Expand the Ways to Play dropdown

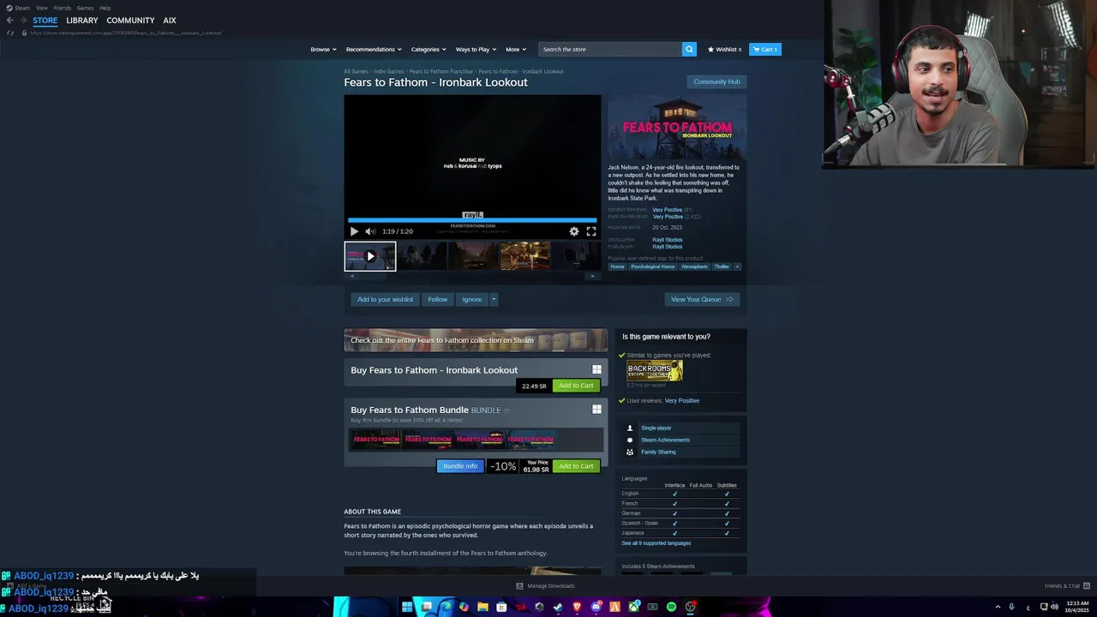[476, 49]
